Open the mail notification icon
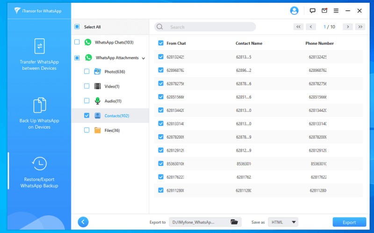 pyautogui.click(x=324, y=11)
